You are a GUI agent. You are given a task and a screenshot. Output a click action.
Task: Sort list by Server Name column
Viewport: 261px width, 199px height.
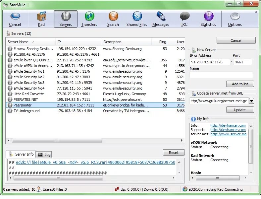(x=30, y=42)
